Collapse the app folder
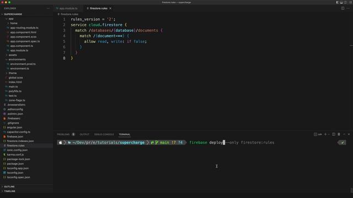 tap(11, 19)
